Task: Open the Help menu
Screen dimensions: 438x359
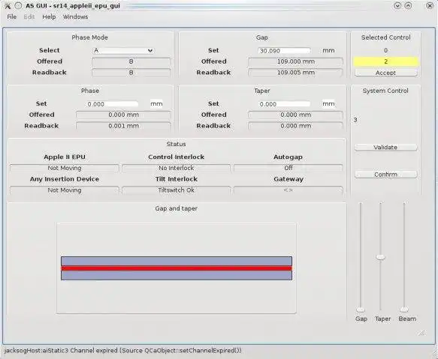Action: click(49, 16)
